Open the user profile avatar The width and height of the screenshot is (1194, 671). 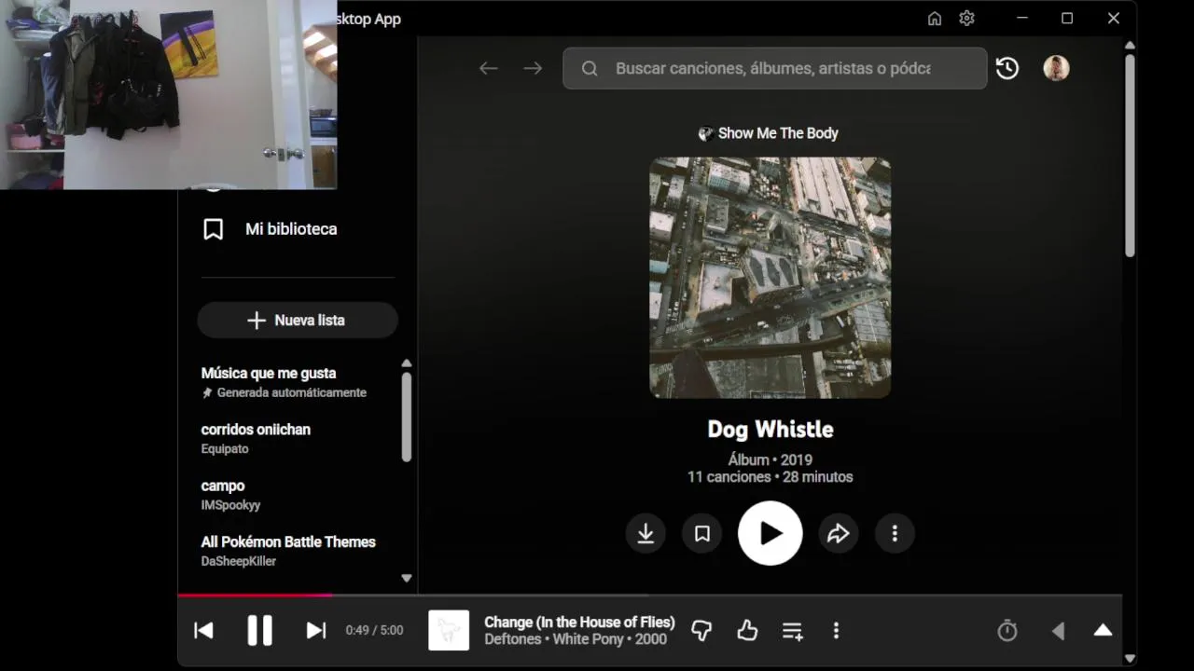[x=1056, y=68]
